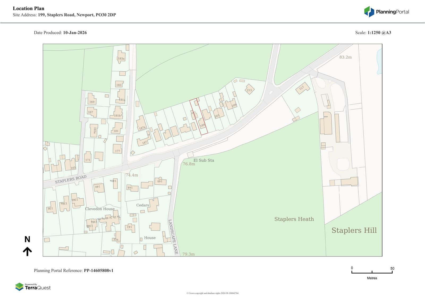Click the scale 1:1250 @A3 text
The width and height of the screenshot is (425, 300).
click(379, 33)
